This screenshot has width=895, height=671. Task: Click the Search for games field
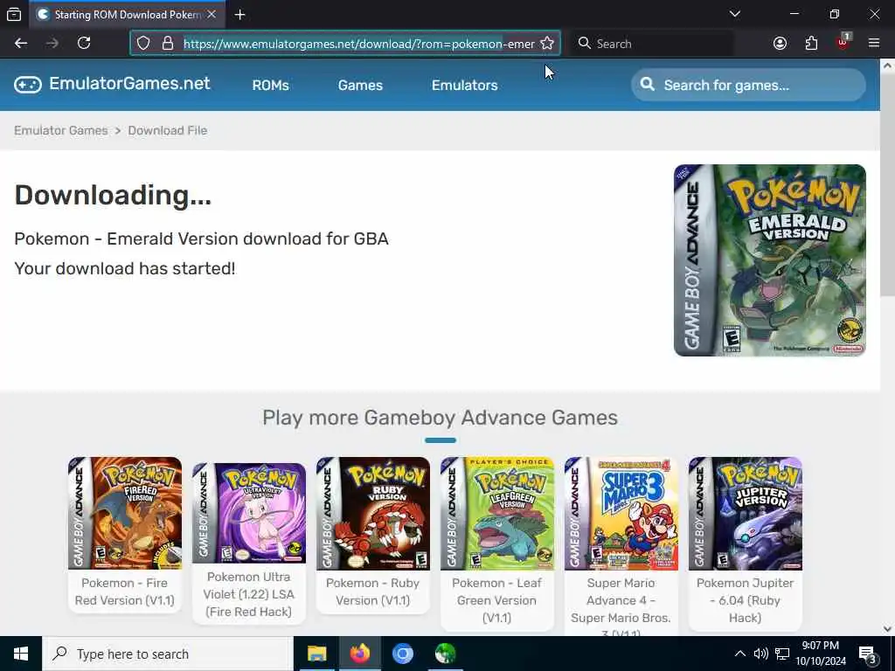click(748, 85)
